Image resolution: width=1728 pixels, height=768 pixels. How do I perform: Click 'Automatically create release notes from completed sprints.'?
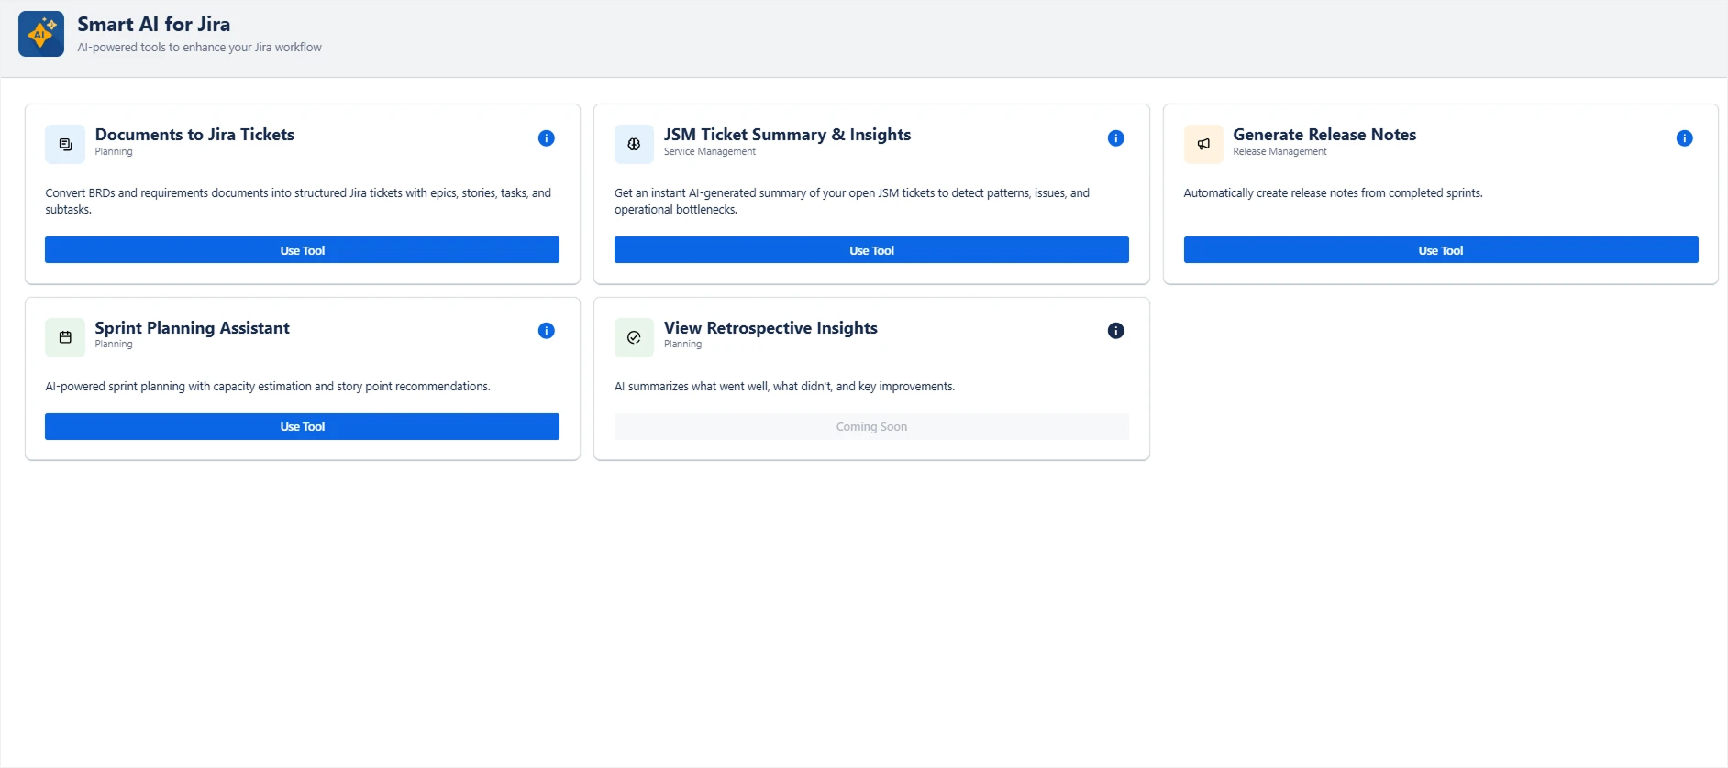1333,193
